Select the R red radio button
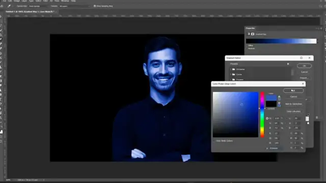This screenshot has height=183, width=326. [x=267, y=133]
